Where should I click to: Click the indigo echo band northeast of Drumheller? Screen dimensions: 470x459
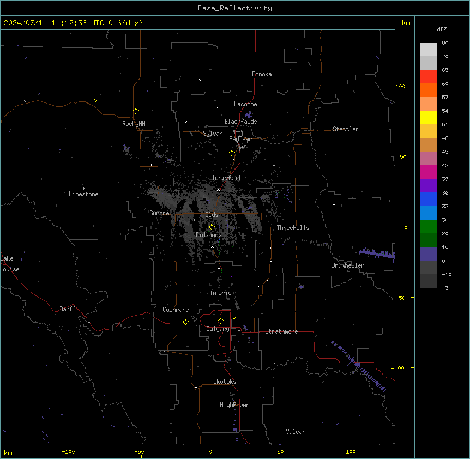[x=377, y=253]
